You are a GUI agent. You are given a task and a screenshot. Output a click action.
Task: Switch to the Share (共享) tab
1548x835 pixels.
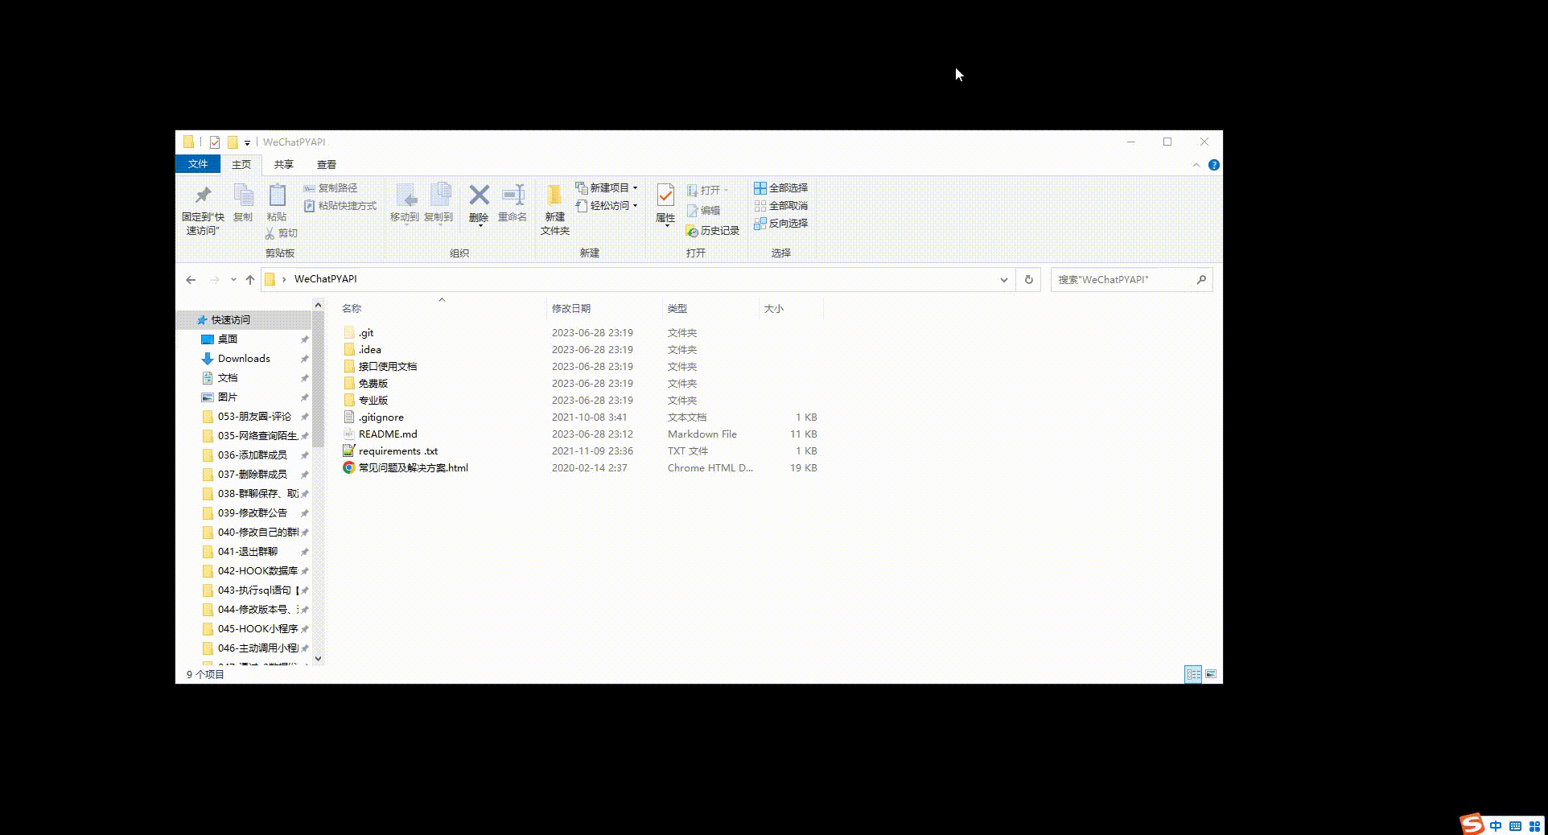[x=283, y=164]
